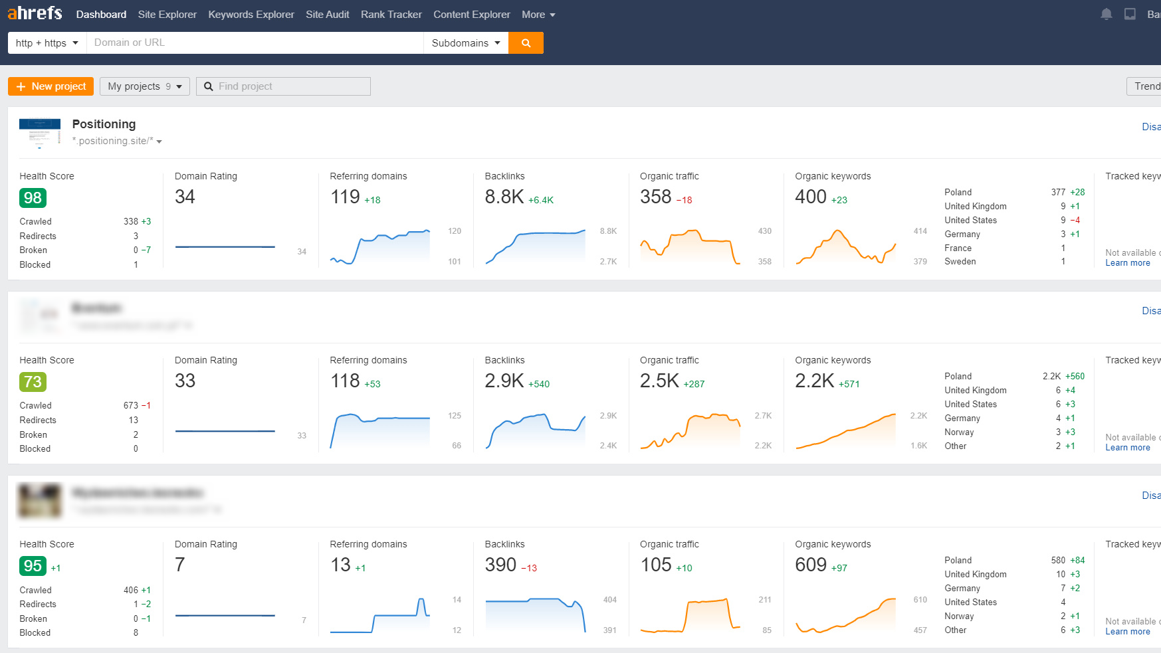Click the notifications bell icon
1161x653 pixels.
1105,13
